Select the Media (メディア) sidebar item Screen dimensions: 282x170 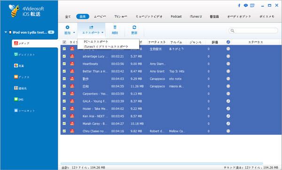pos(35,44)
